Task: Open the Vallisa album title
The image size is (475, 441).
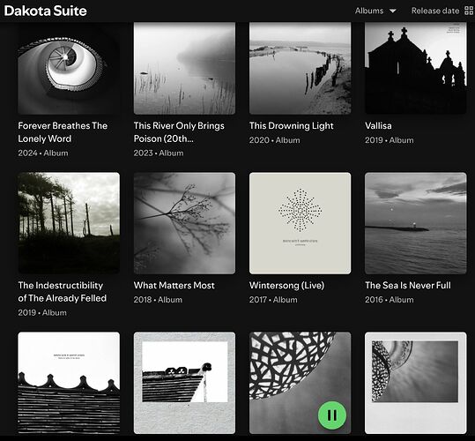Action: 378,126
